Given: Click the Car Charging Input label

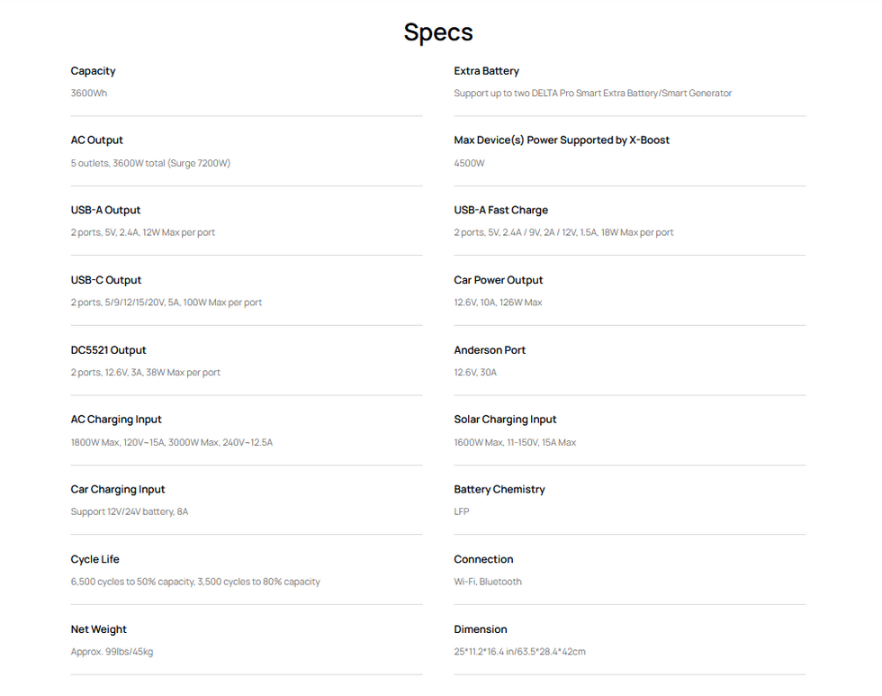Looking at the screenshot, I should click(x=118, y=490).
